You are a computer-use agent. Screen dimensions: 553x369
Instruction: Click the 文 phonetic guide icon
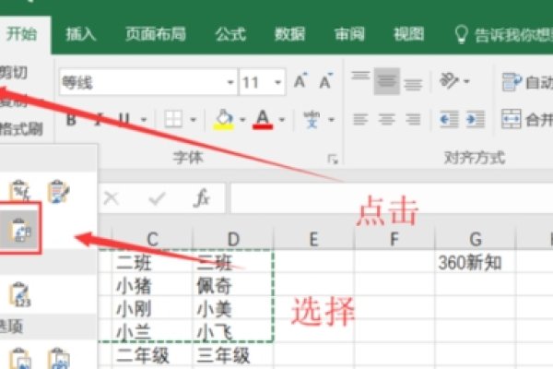point(312,119)
